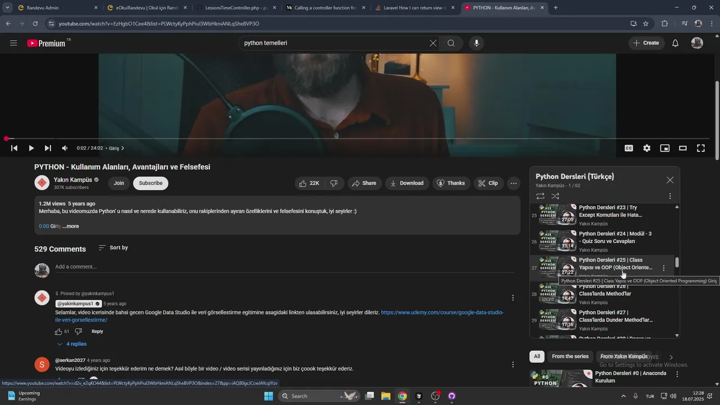The image size is (720, 405).
Task: Expand 4 replies under pinned comment
Action: [71, 344]
